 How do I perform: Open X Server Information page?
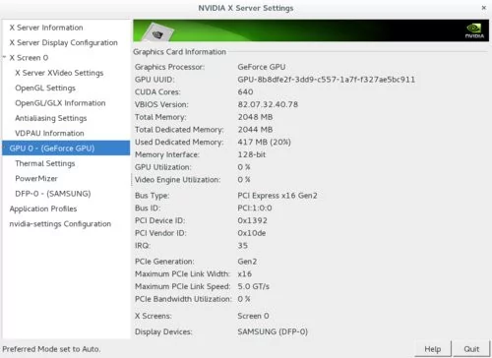click(x=46, y=28)
